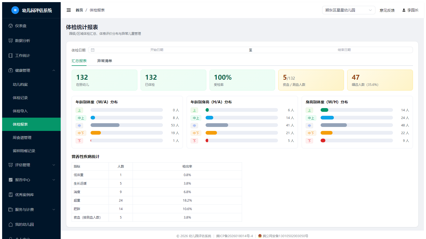Click the 健康管理 sidebar icon
Screen dimensions: 426x239
(x=11, y=70)
